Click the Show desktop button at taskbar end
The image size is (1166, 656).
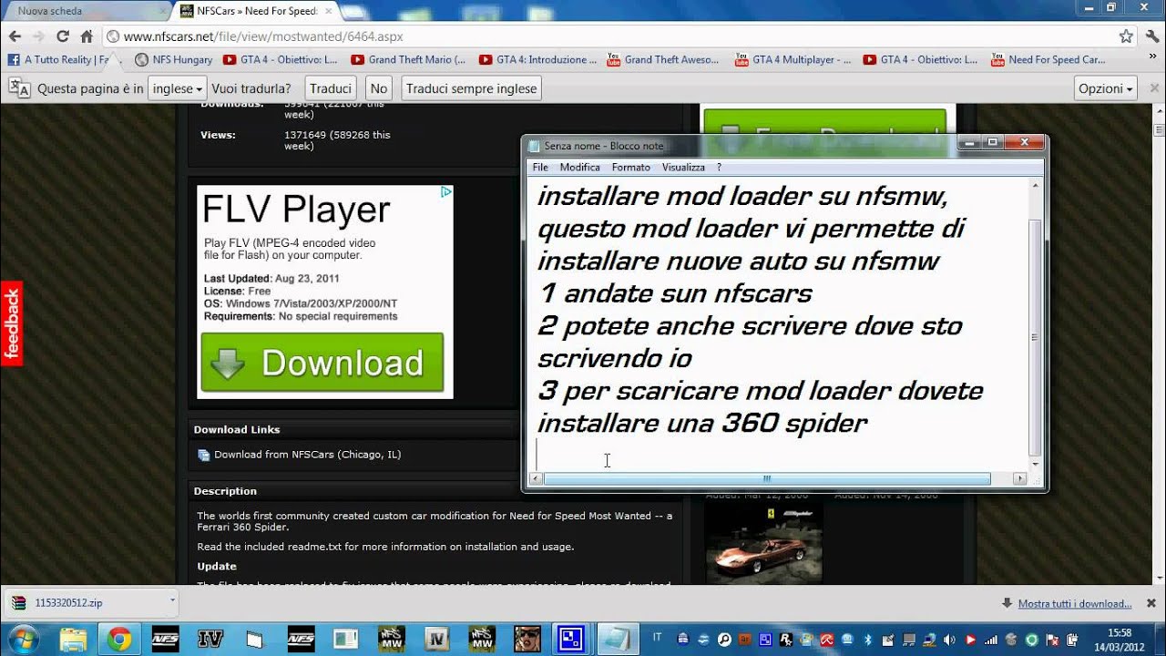click(1160, 638)
